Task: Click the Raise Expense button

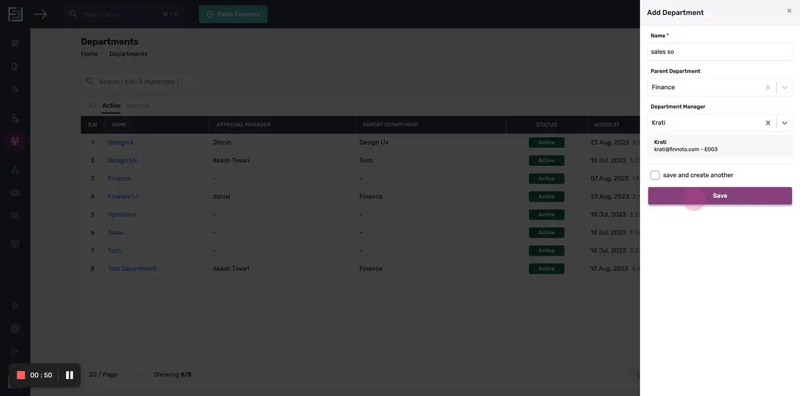Action: pyautogui.click(x=233, y=14)
